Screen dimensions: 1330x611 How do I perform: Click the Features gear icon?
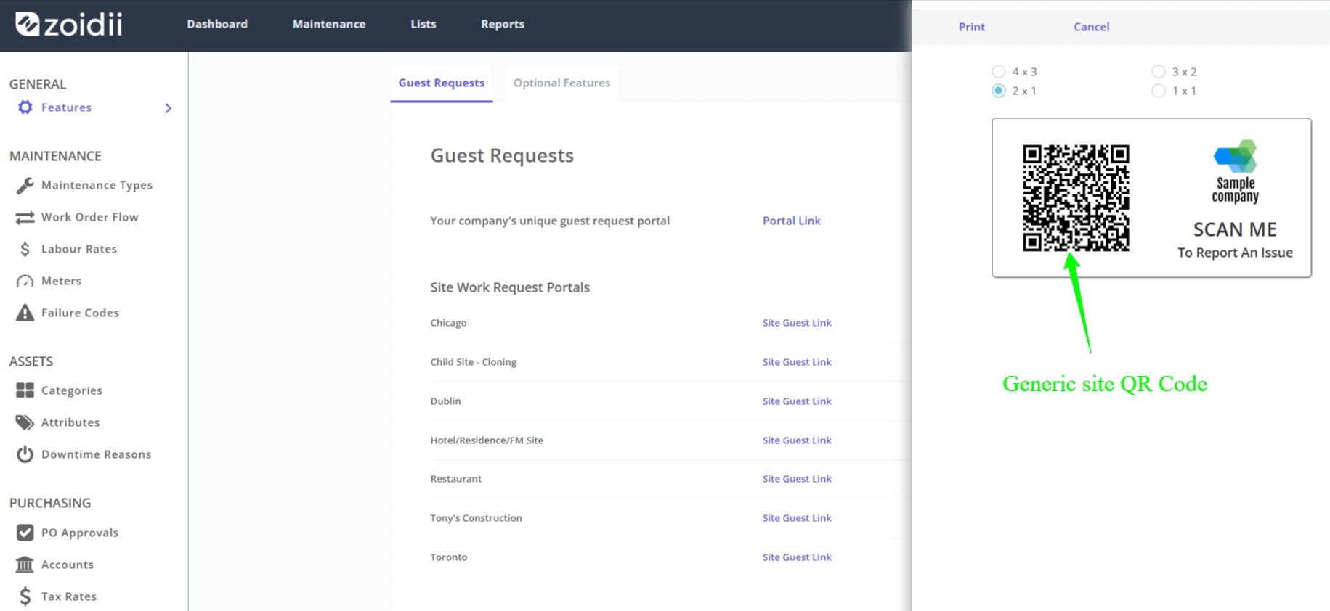click(x=25, y=107)
